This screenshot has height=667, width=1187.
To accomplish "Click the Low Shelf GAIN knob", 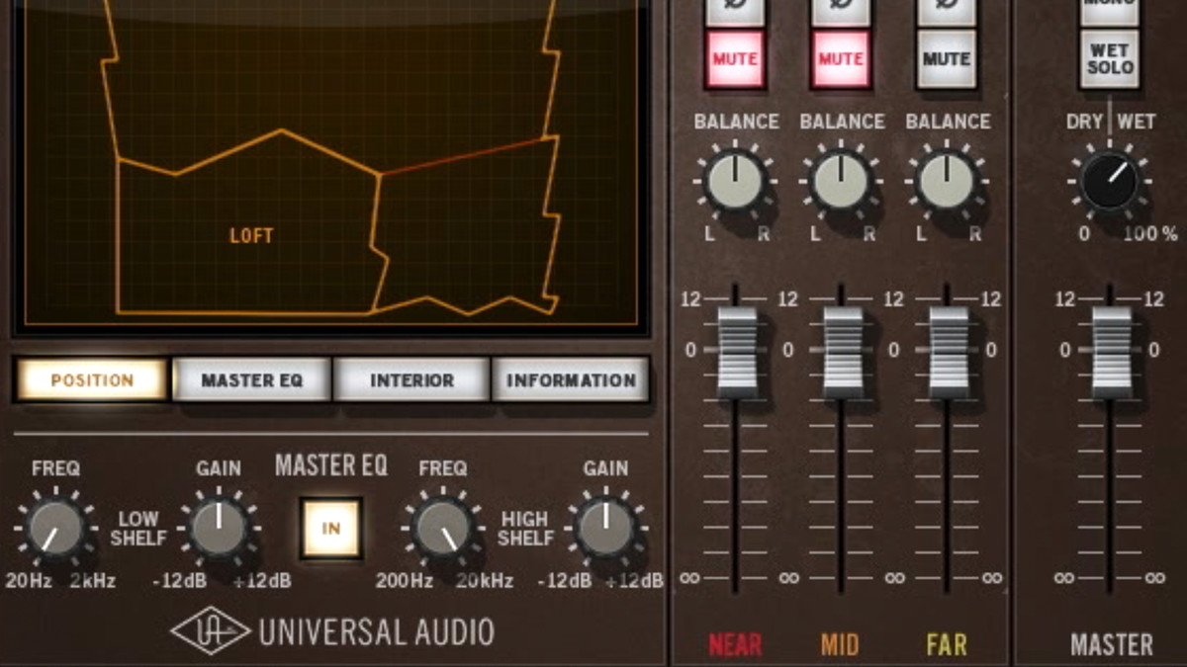I will (219, 529).
